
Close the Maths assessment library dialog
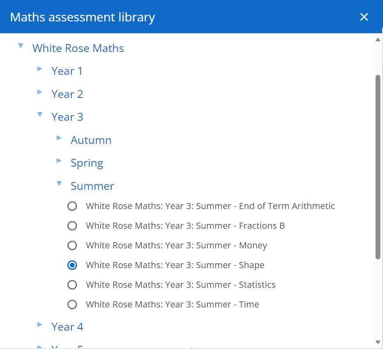coord(364,17)
